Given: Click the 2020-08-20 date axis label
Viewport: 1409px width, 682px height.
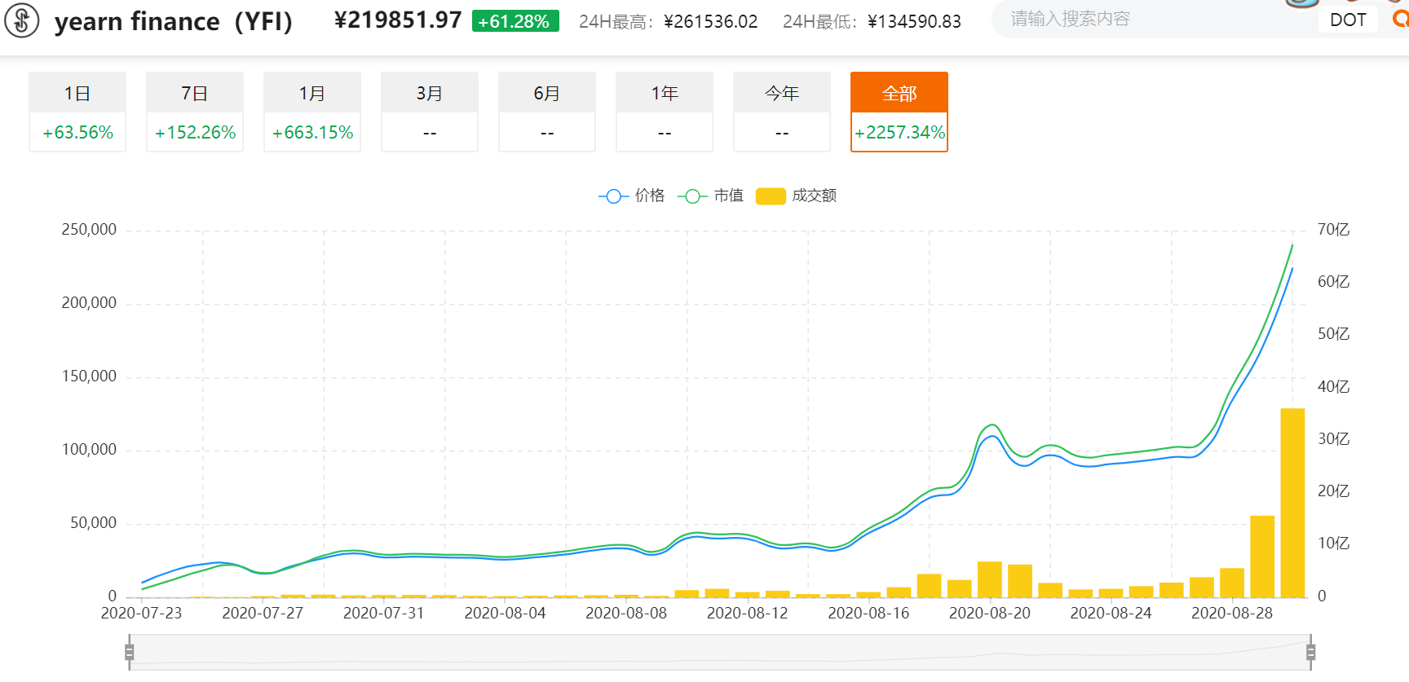Looking at the screenshot, I should (x=990, y=613).
